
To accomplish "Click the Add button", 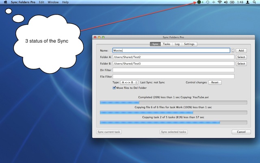I will click(241, 51).
